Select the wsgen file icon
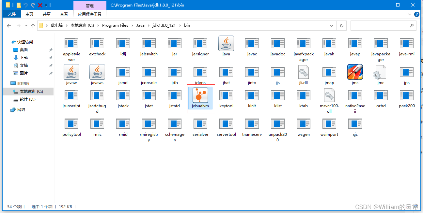423x213 pixels. 304,124
